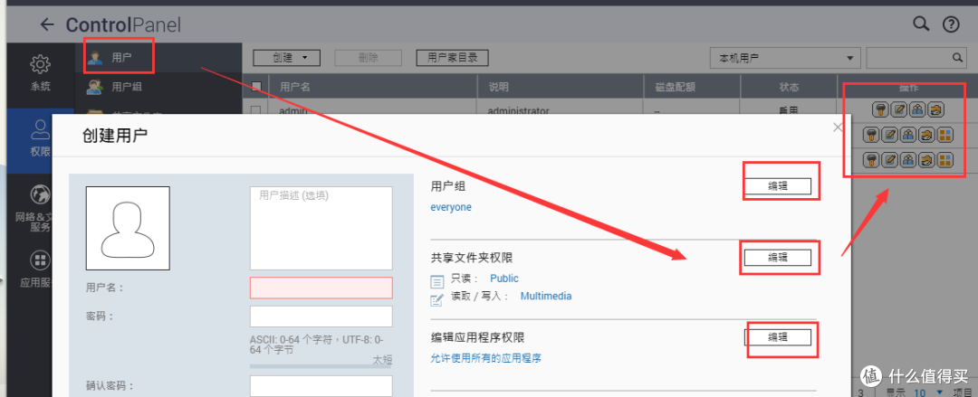Focus the 确认密码 input field
The image size is (978, 397).
tap(321, 386)
